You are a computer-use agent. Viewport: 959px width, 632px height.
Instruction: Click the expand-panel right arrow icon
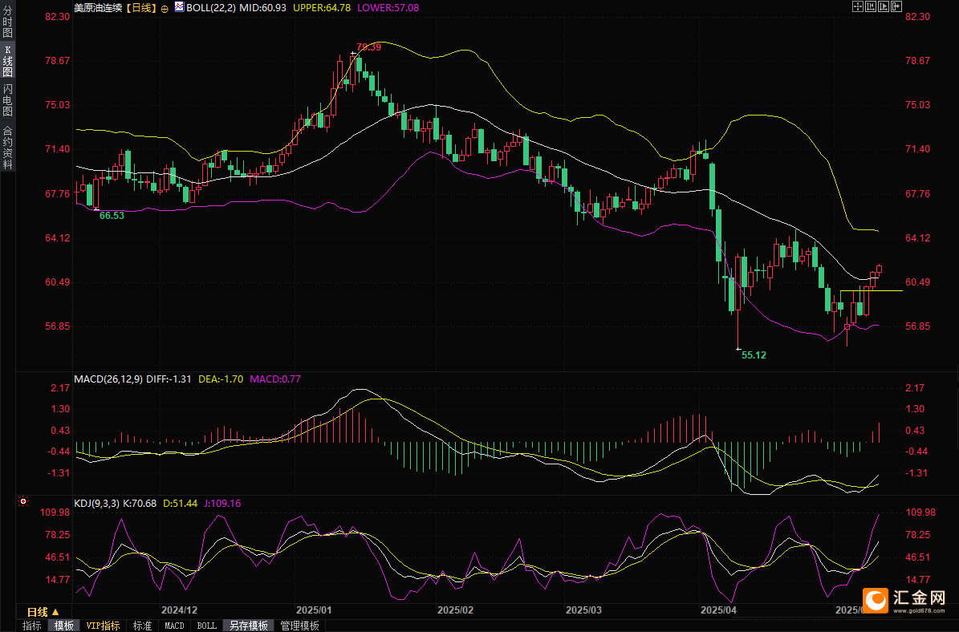point(896,6)
